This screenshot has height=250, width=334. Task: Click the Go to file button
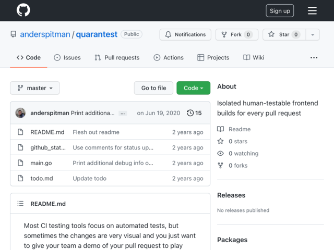coord(153,88)
